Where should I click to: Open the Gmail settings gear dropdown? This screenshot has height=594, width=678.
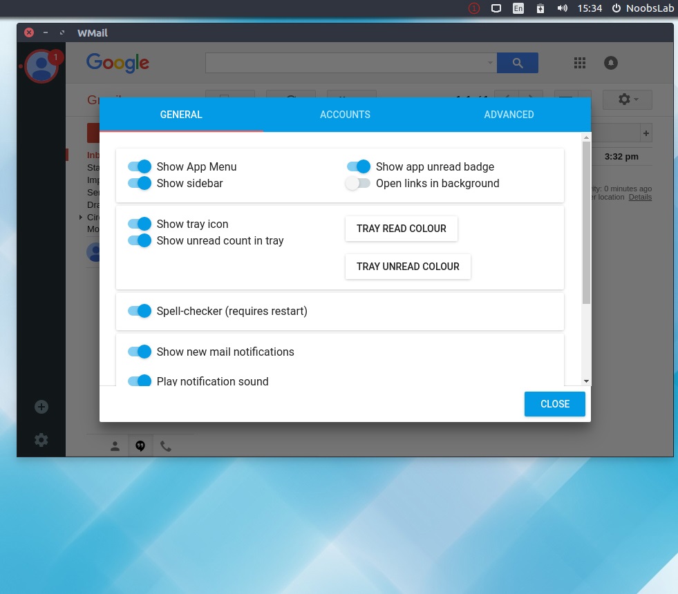pyautogui.click(x=626, y=99)
